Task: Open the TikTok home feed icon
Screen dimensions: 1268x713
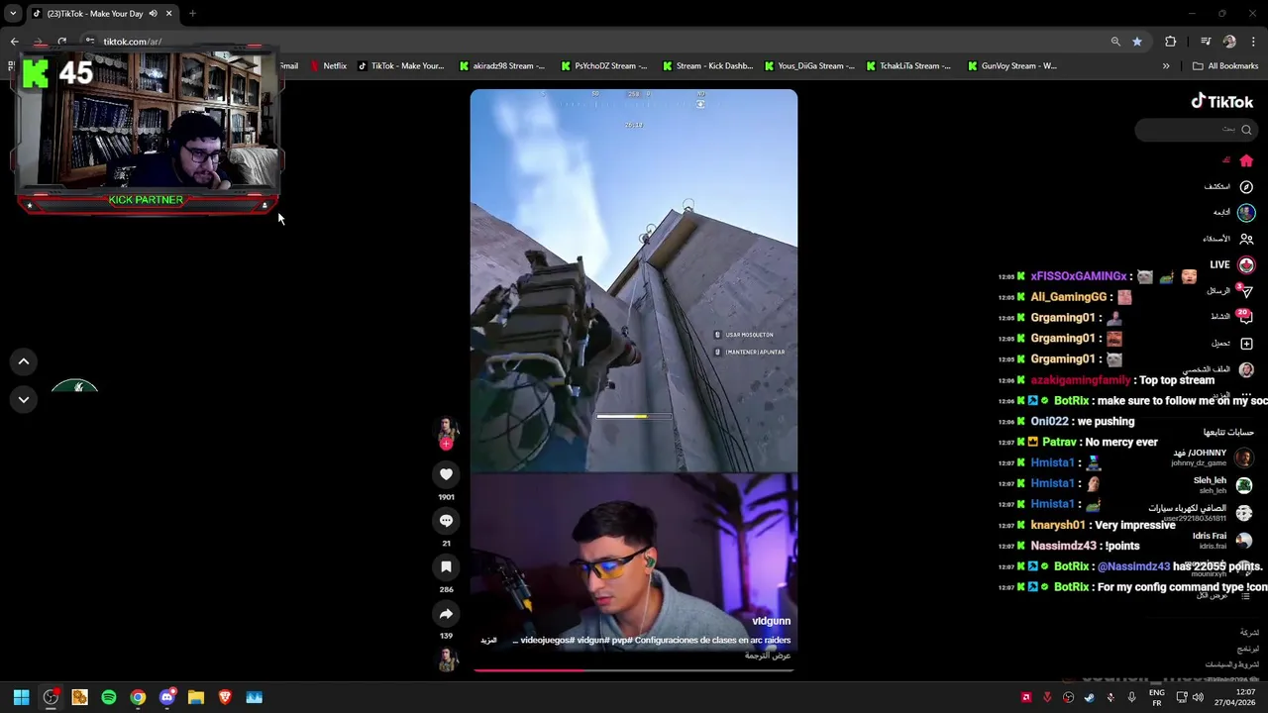Action: coord(1246,160)
